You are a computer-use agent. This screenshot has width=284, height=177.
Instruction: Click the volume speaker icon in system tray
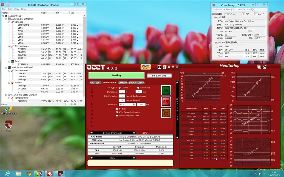pyautogui.click(x=260, y=174)
